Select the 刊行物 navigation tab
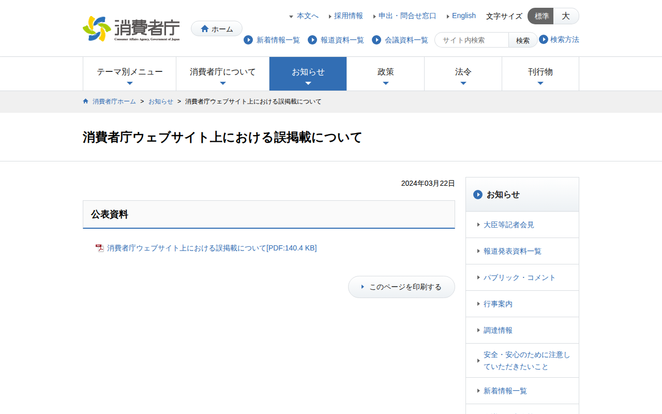The height and width of the screenshot is (414, 662). point(540,73)
